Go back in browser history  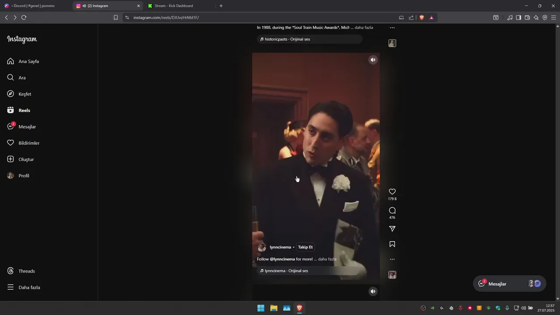[7, 17]
